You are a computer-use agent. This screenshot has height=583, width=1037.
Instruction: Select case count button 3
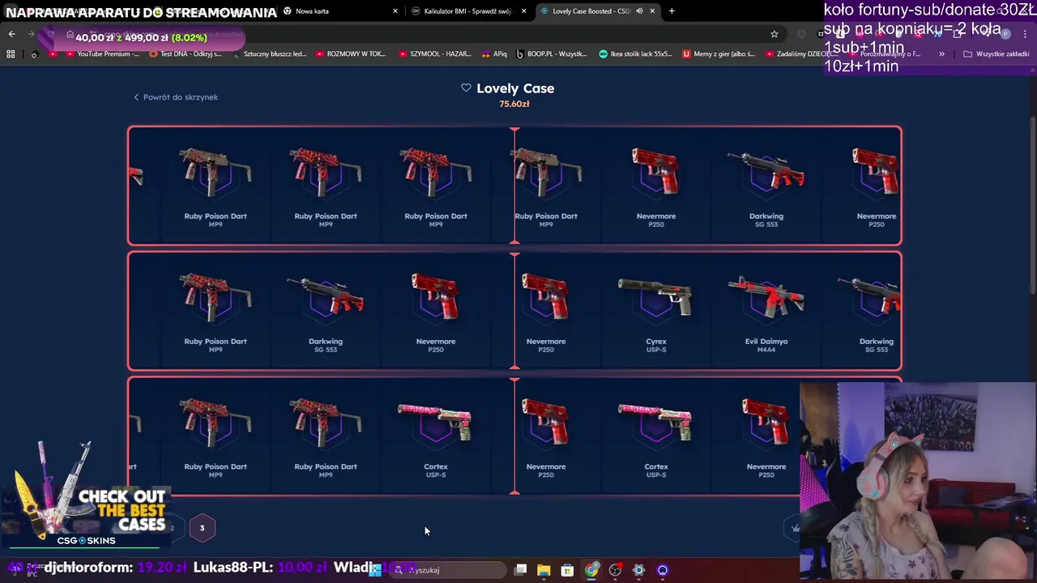(203, 528)
